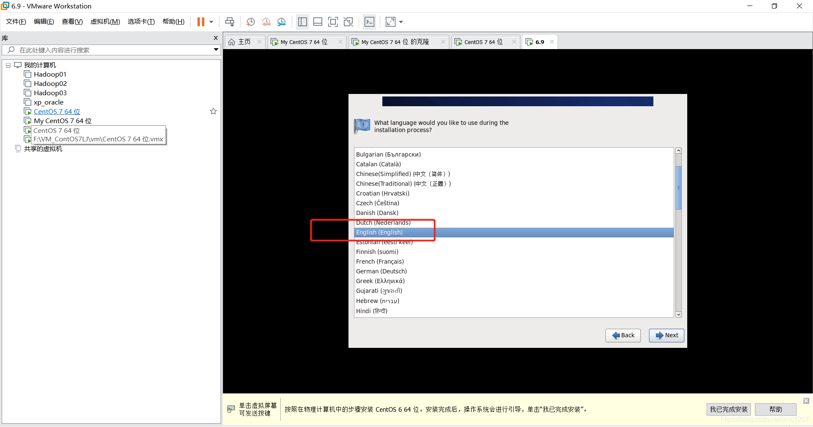Close the 6.9 tab
This screenshot has width=813, height=427.
tap(552, 41)
